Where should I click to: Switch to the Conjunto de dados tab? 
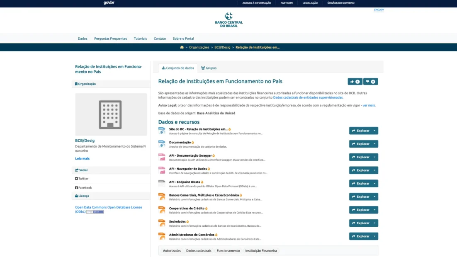coord(178,68)
